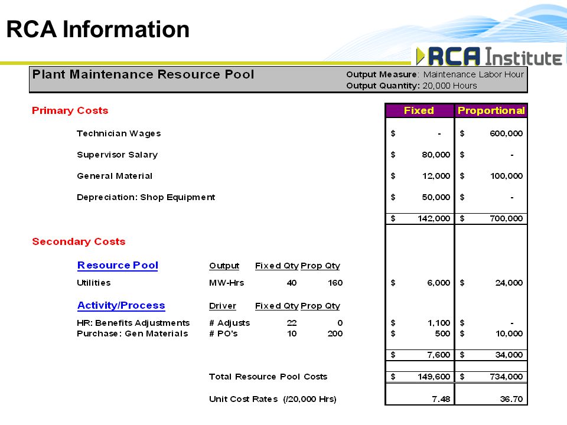
Task: Select the 12,000 fixed material value
Action: click(x=436, y=176)
